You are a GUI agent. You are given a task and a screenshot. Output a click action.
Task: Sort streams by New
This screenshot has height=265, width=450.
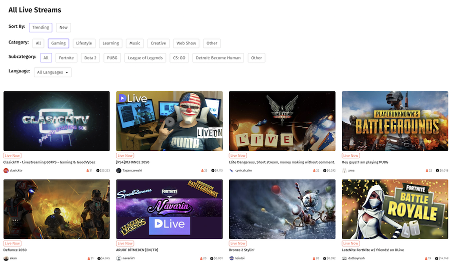click(63, 27)
